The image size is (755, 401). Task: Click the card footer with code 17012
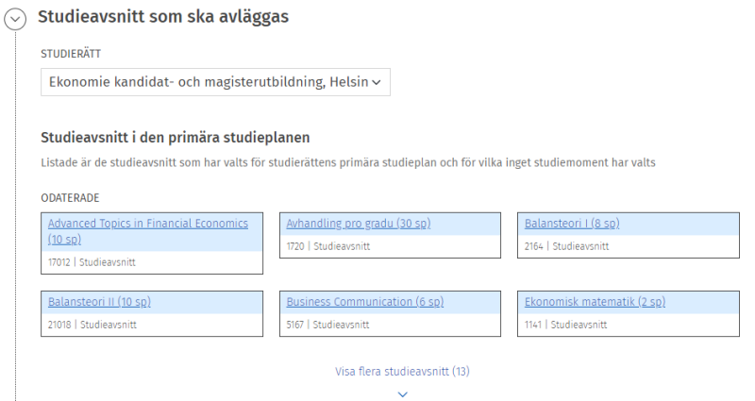[x=152, y=262]
